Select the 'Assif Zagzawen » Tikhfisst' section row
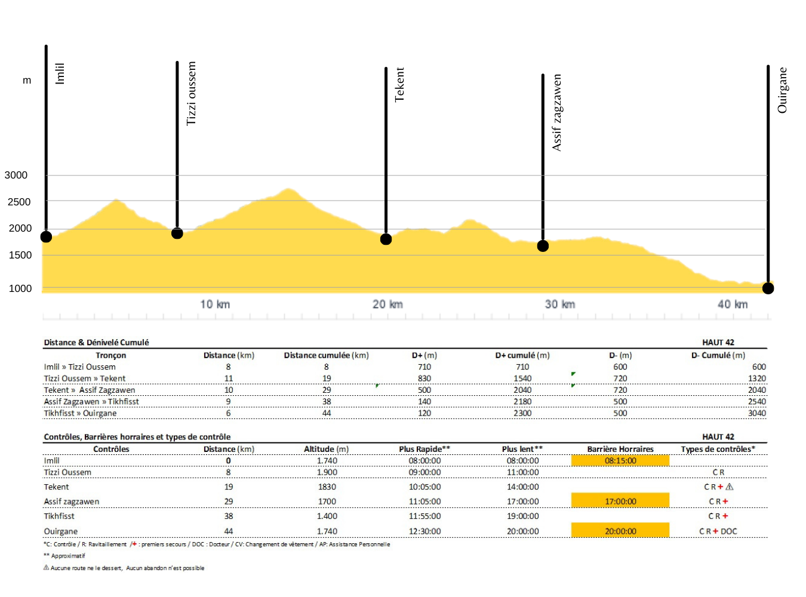 coord(405,402)
